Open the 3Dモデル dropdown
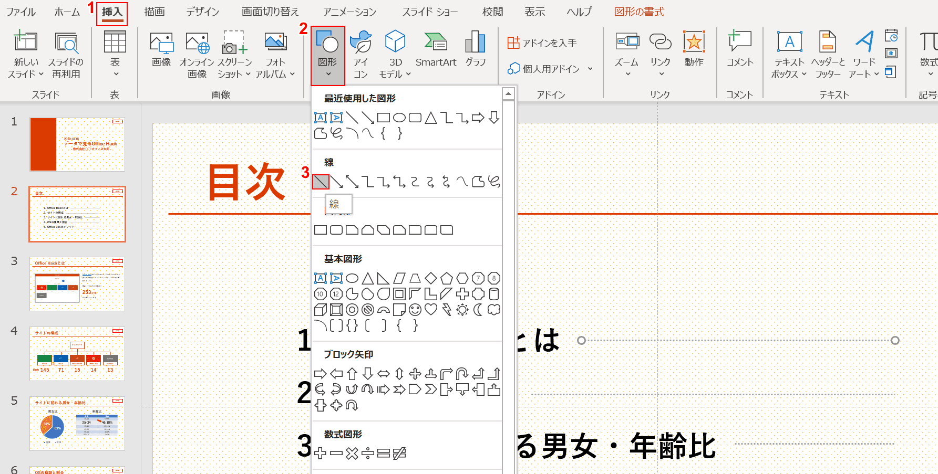The width and height of the screenshot is (938, 474). tap(395, 55)
